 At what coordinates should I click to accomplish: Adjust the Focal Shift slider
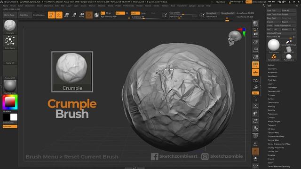(x=183, y=13)
